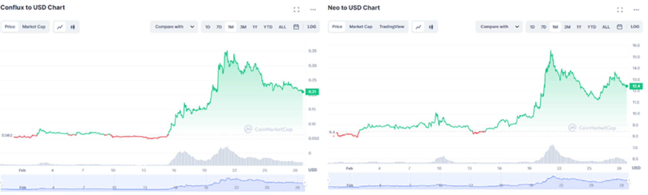Switch Conflux chart to candlestick view icon

73,27
